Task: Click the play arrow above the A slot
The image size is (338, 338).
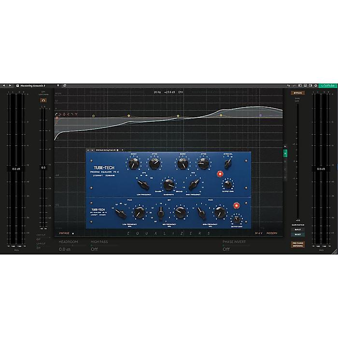Action: [x=285, y=146]
